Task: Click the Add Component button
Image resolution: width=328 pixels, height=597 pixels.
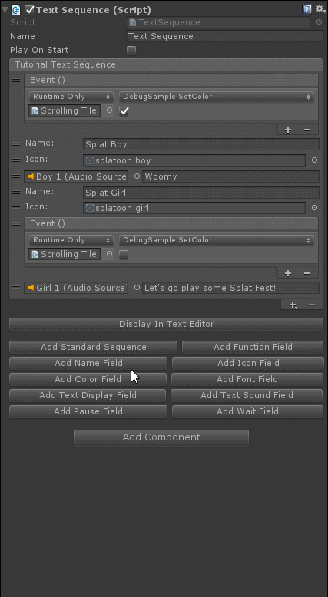Action: coord(161,437)
